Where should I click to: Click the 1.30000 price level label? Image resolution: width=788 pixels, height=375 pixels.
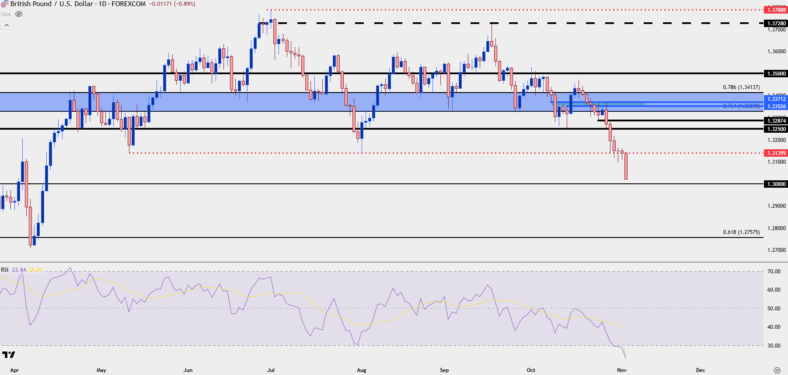tap(776, 184)
